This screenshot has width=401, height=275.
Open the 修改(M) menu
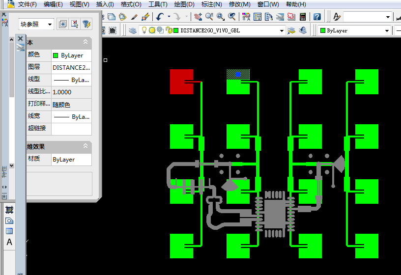pos(240,4)
